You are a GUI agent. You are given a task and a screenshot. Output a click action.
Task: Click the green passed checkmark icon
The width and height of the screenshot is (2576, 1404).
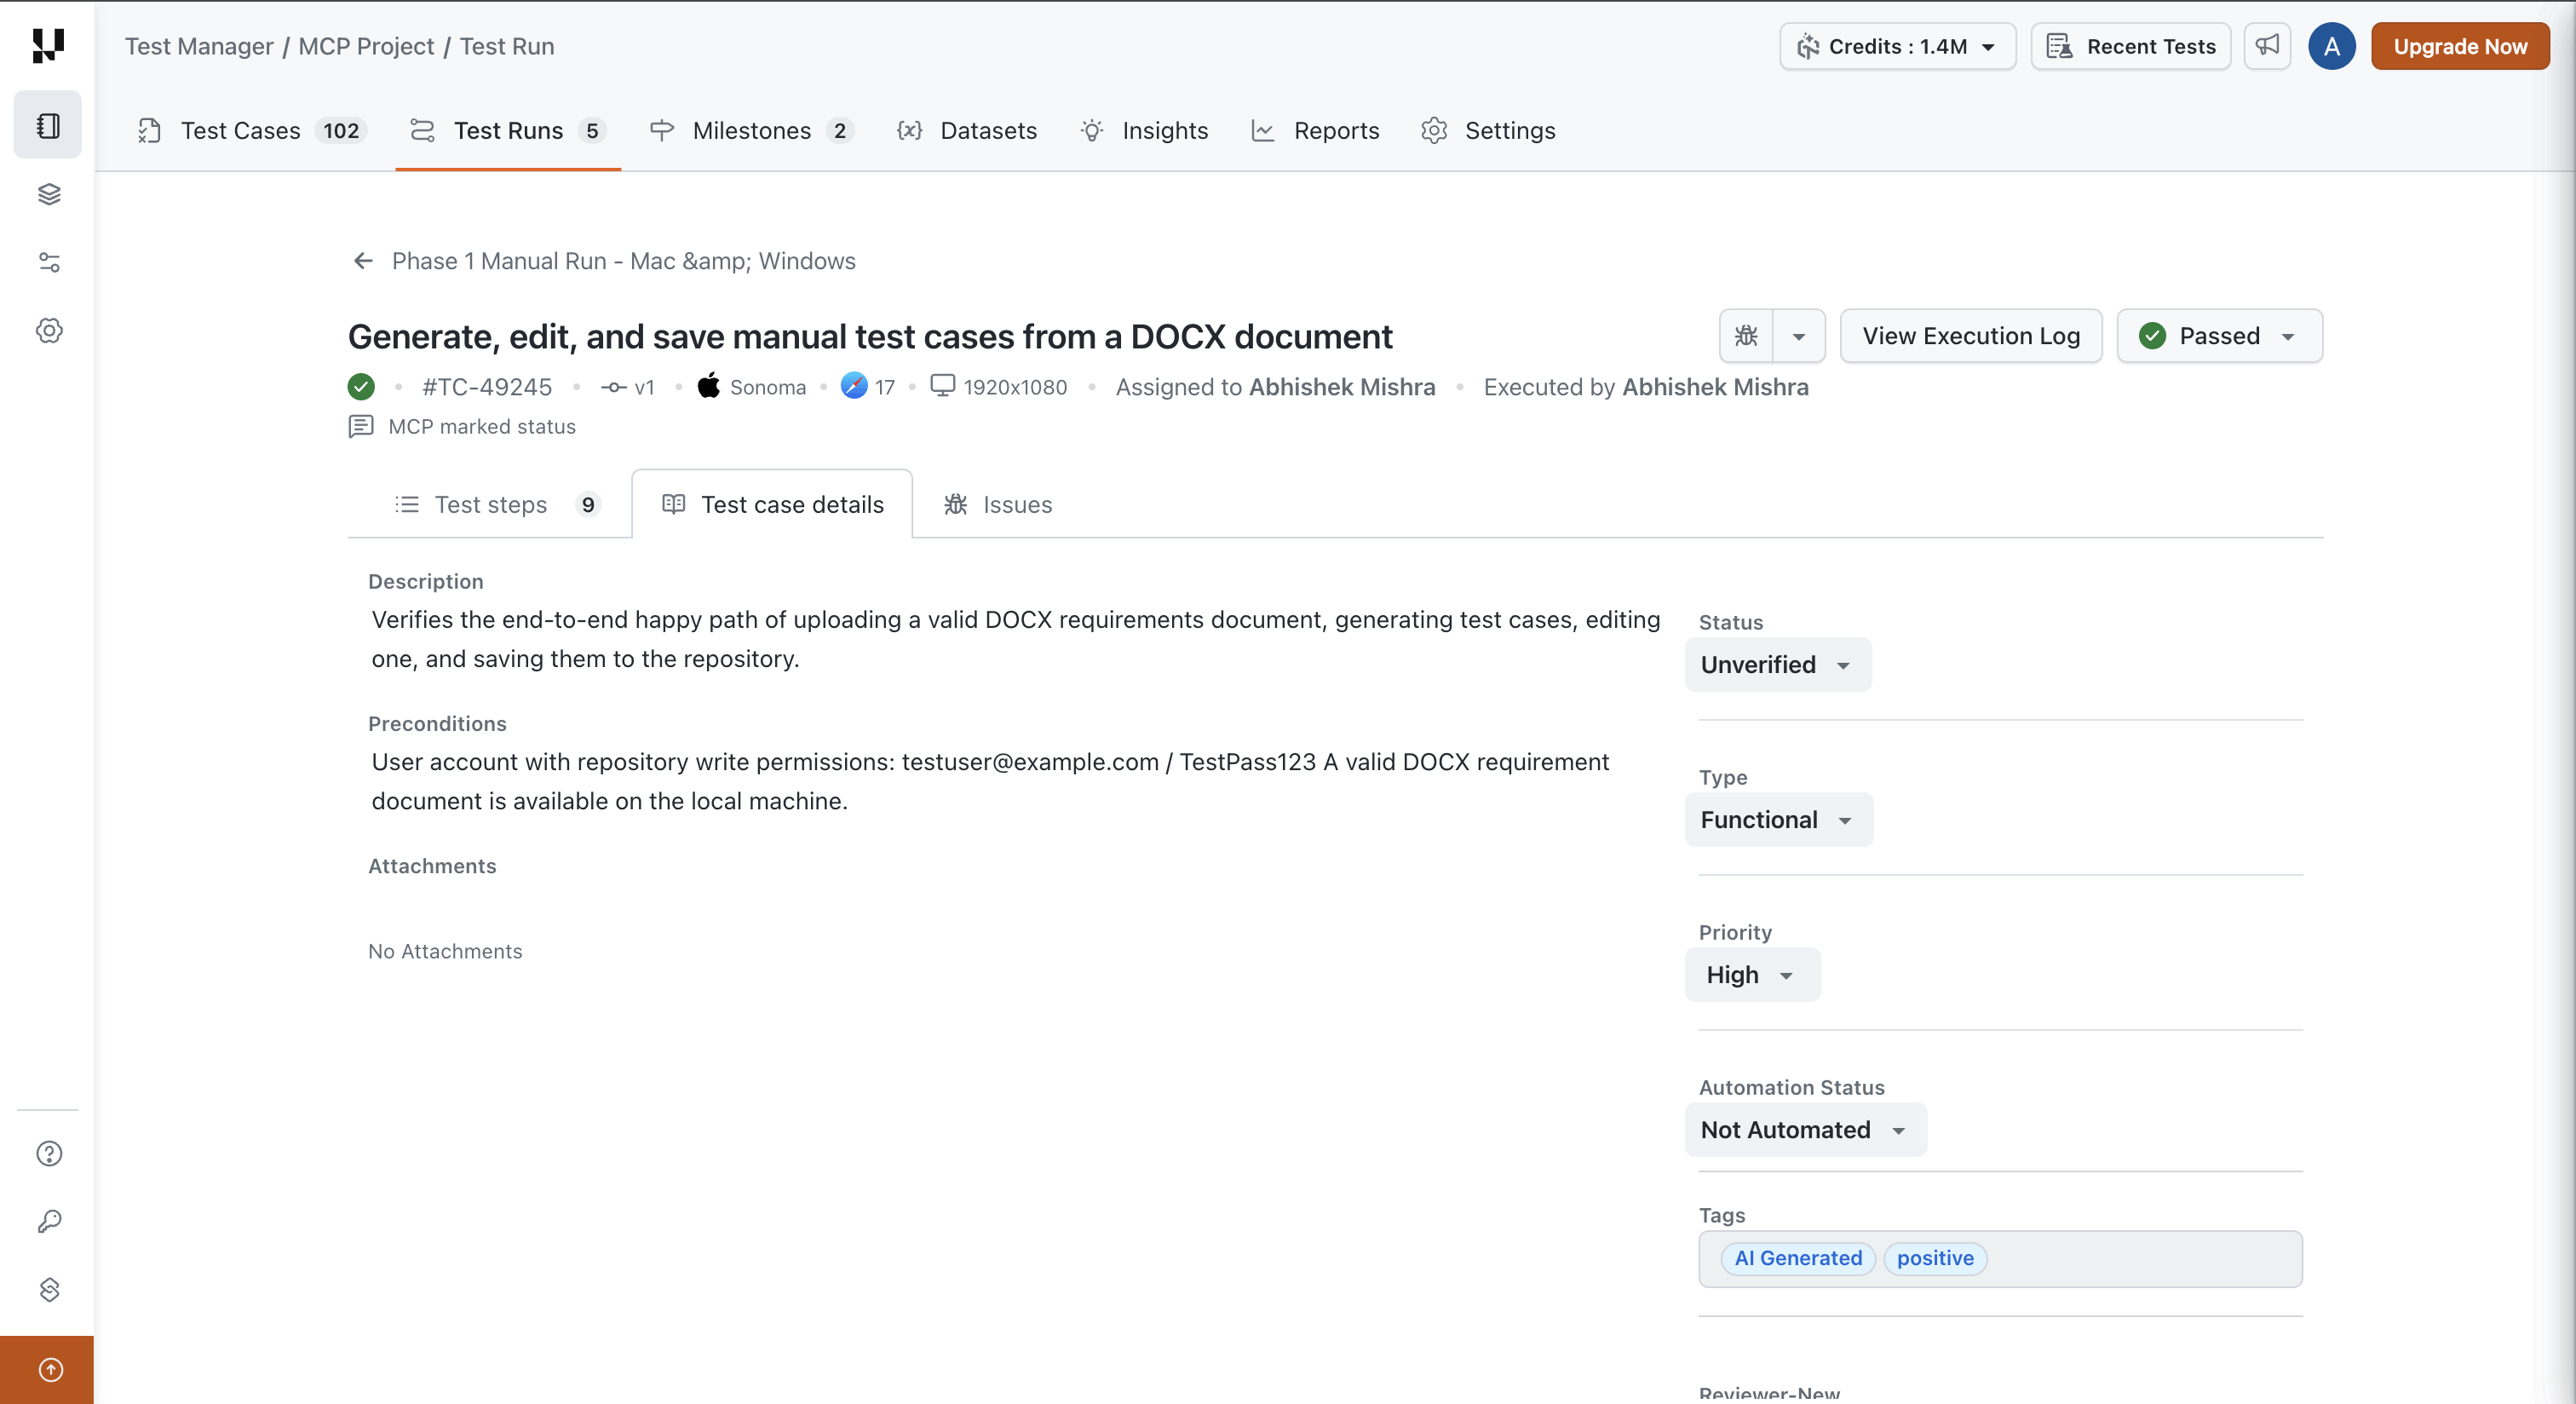click(361, 387)
